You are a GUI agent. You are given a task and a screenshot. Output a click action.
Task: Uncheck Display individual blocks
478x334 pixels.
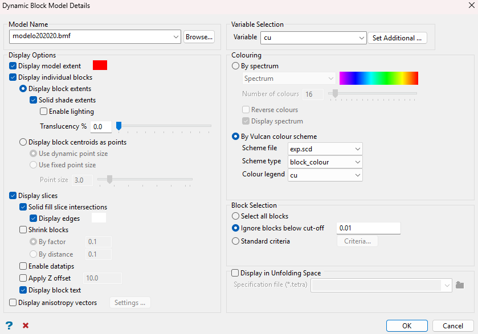coord(13,77)
